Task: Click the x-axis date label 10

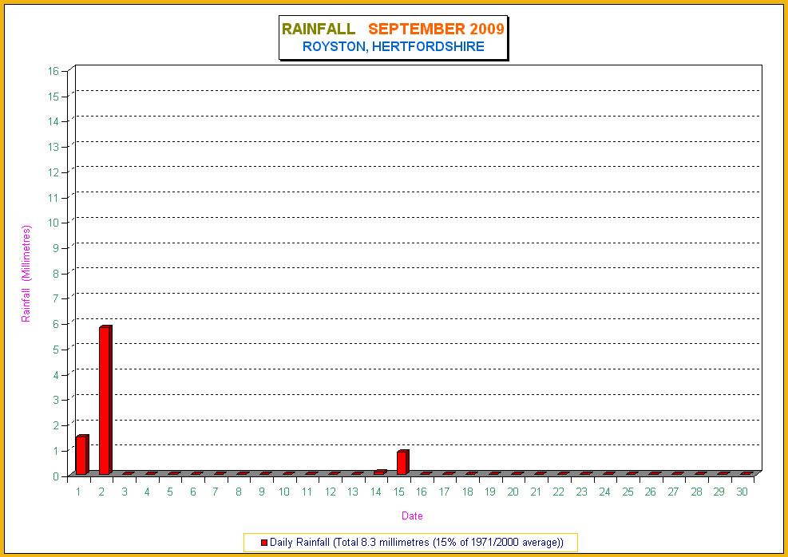Action: coord(284,492)
